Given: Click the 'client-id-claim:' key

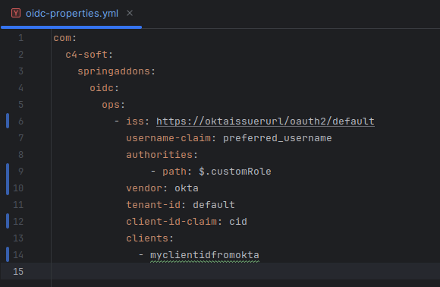Looking at the screenshot, I should tap(174, 222).
